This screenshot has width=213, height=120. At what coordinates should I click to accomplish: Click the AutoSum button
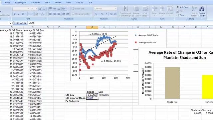click(x=182, y=7)
